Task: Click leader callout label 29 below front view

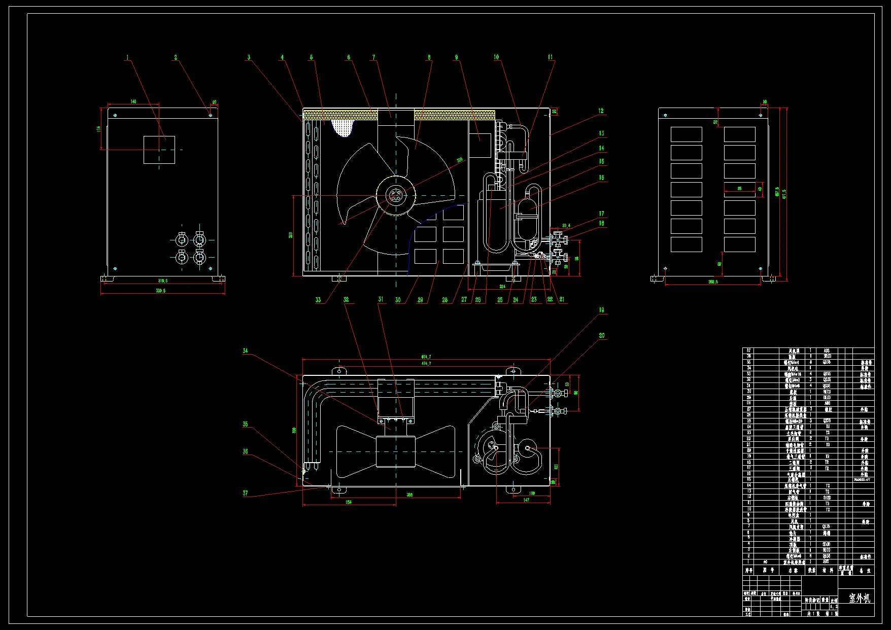Action: click(420, 300)
